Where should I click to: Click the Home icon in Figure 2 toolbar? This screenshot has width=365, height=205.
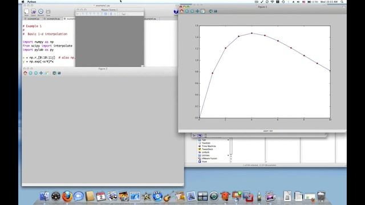pyautogui.click(x=25, y=73)
